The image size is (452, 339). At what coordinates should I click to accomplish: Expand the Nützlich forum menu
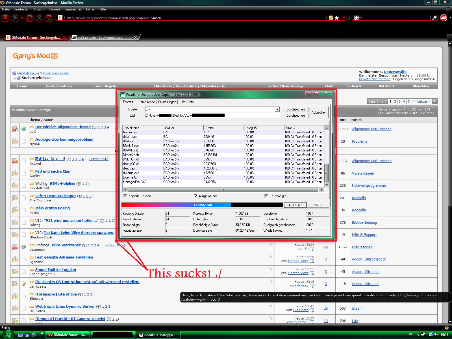pyautogui.click(x=386, y=86)
